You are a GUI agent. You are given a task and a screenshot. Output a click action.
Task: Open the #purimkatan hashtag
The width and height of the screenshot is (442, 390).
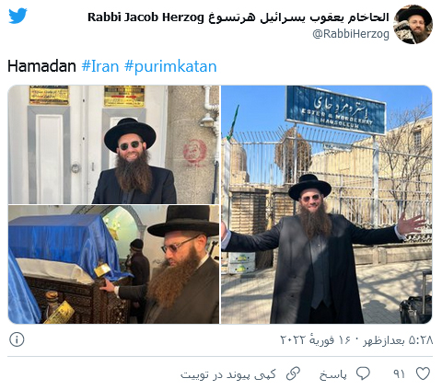170,66
